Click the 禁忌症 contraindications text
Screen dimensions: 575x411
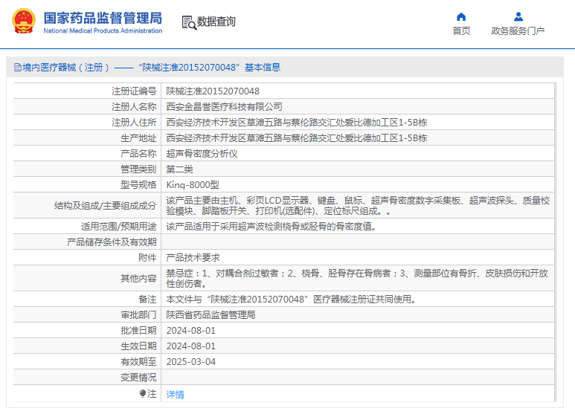coord(357,279)
